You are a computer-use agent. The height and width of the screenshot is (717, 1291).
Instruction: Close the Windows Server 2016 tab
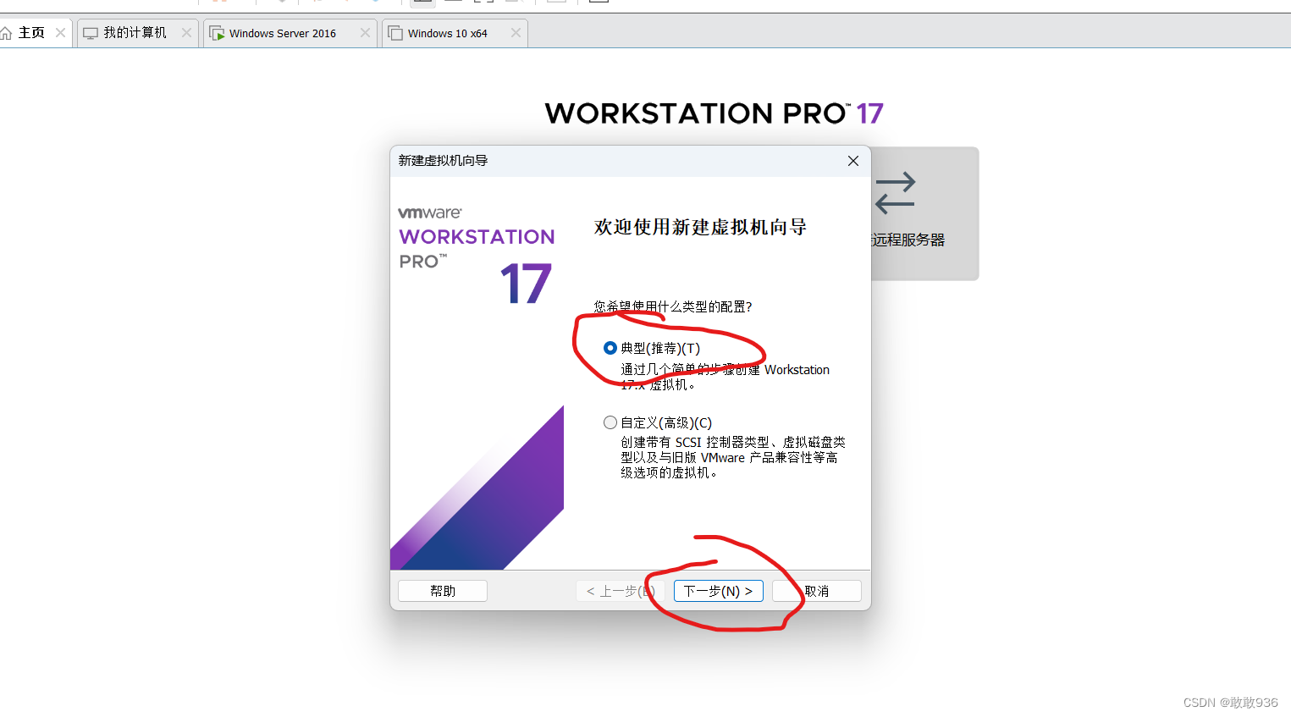365,33
